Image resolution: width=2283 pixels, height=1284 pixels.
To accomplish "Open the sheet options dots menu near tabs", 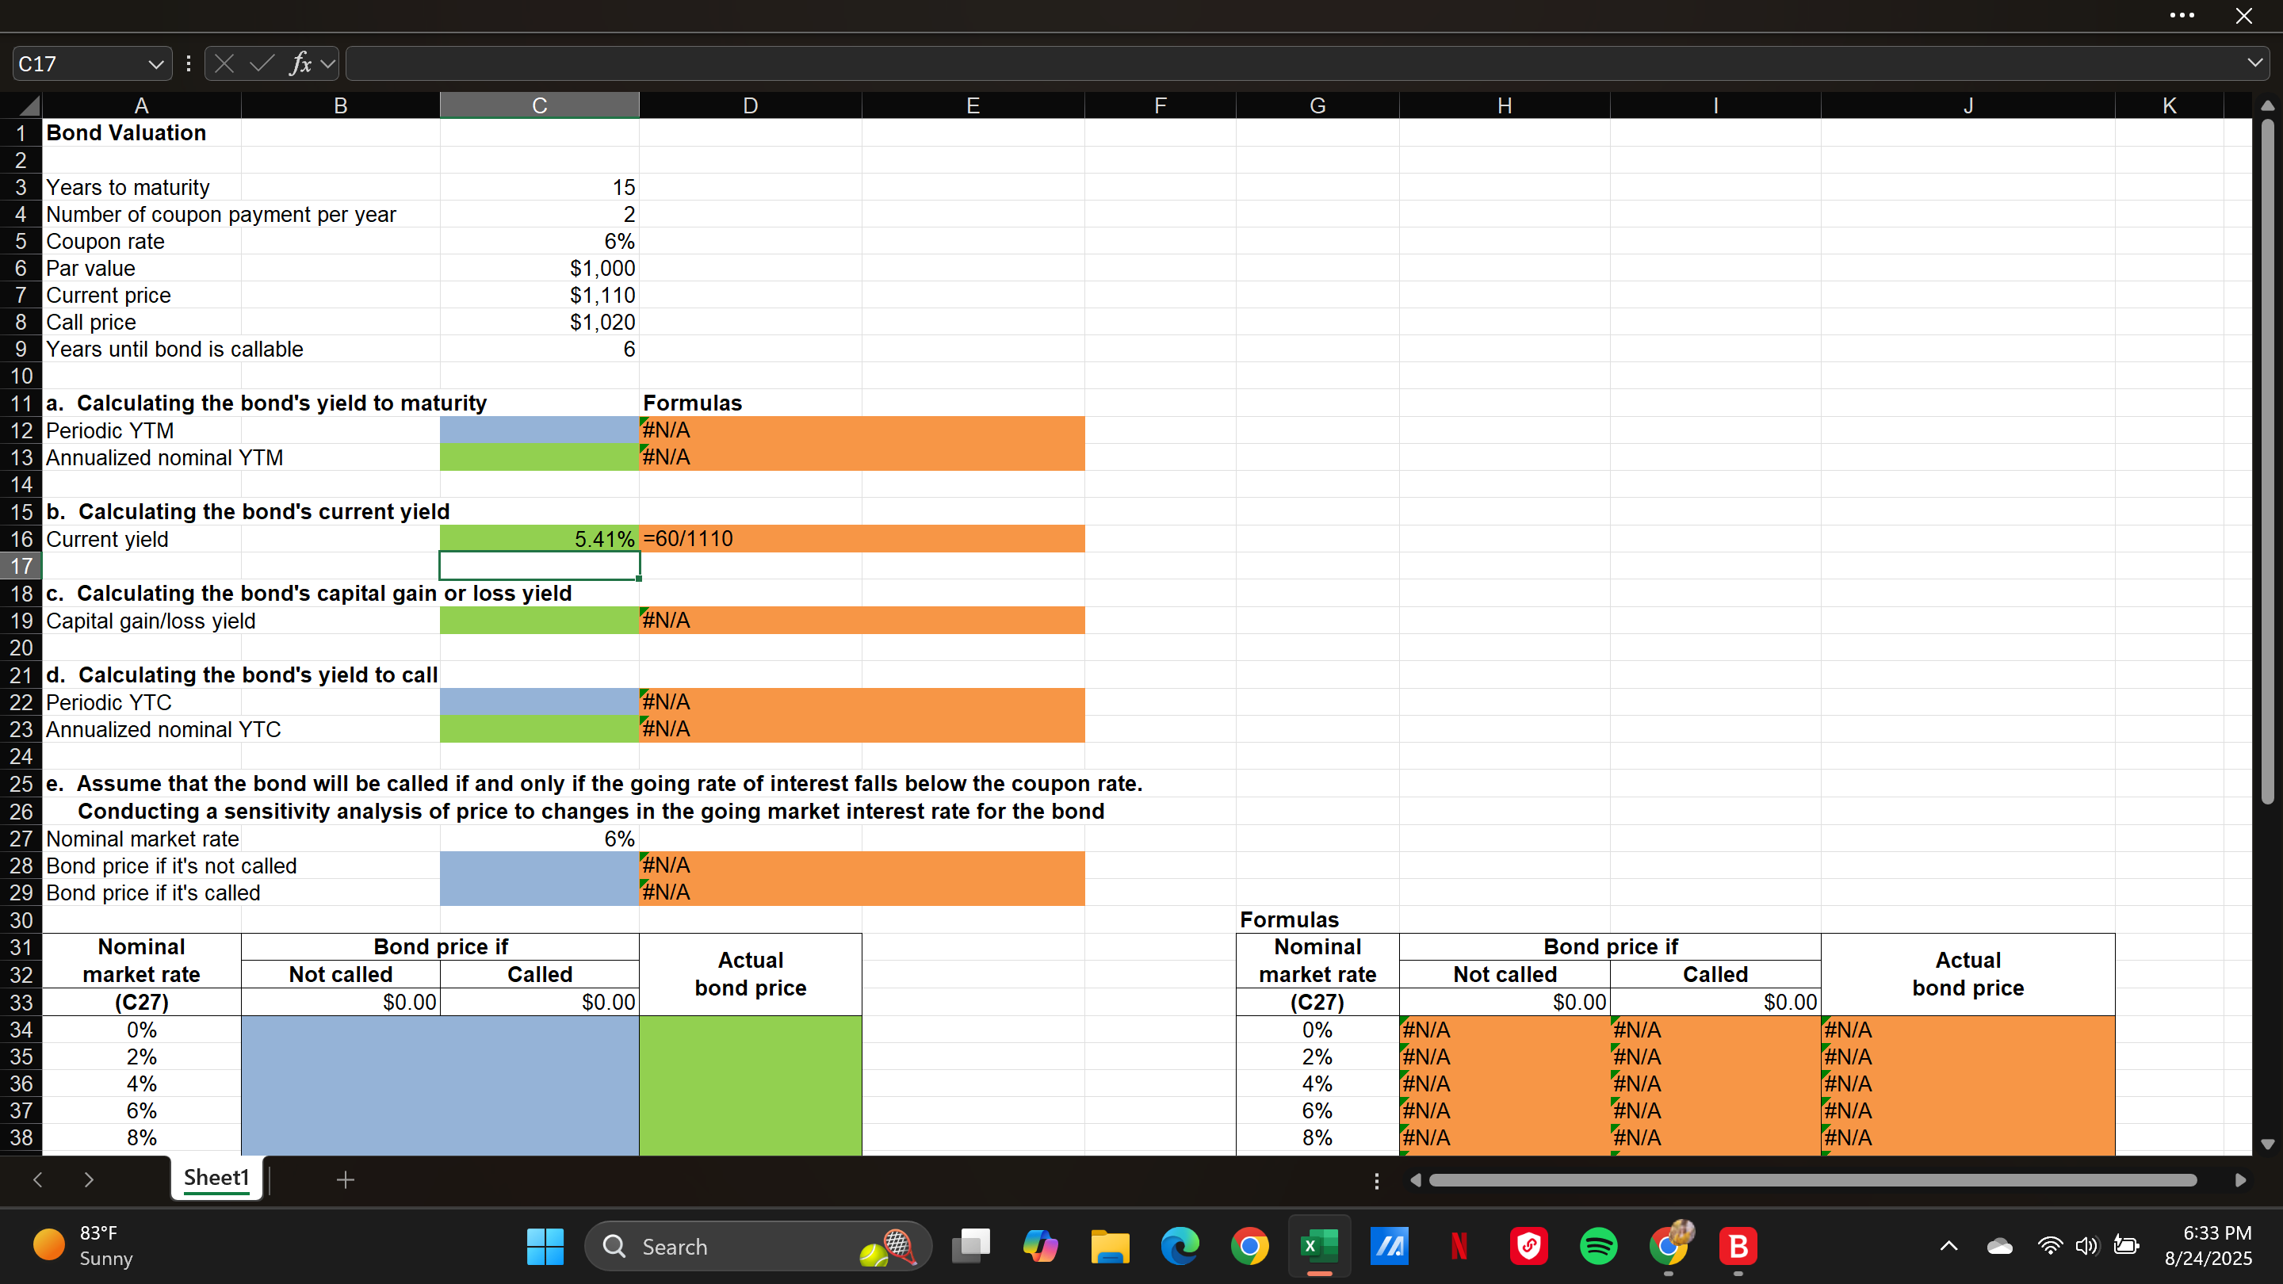I will click(1376, 1180).
